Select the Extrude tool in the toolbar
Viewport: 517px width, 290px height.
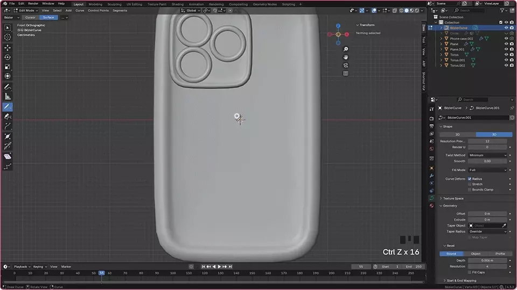click(7, 126)
